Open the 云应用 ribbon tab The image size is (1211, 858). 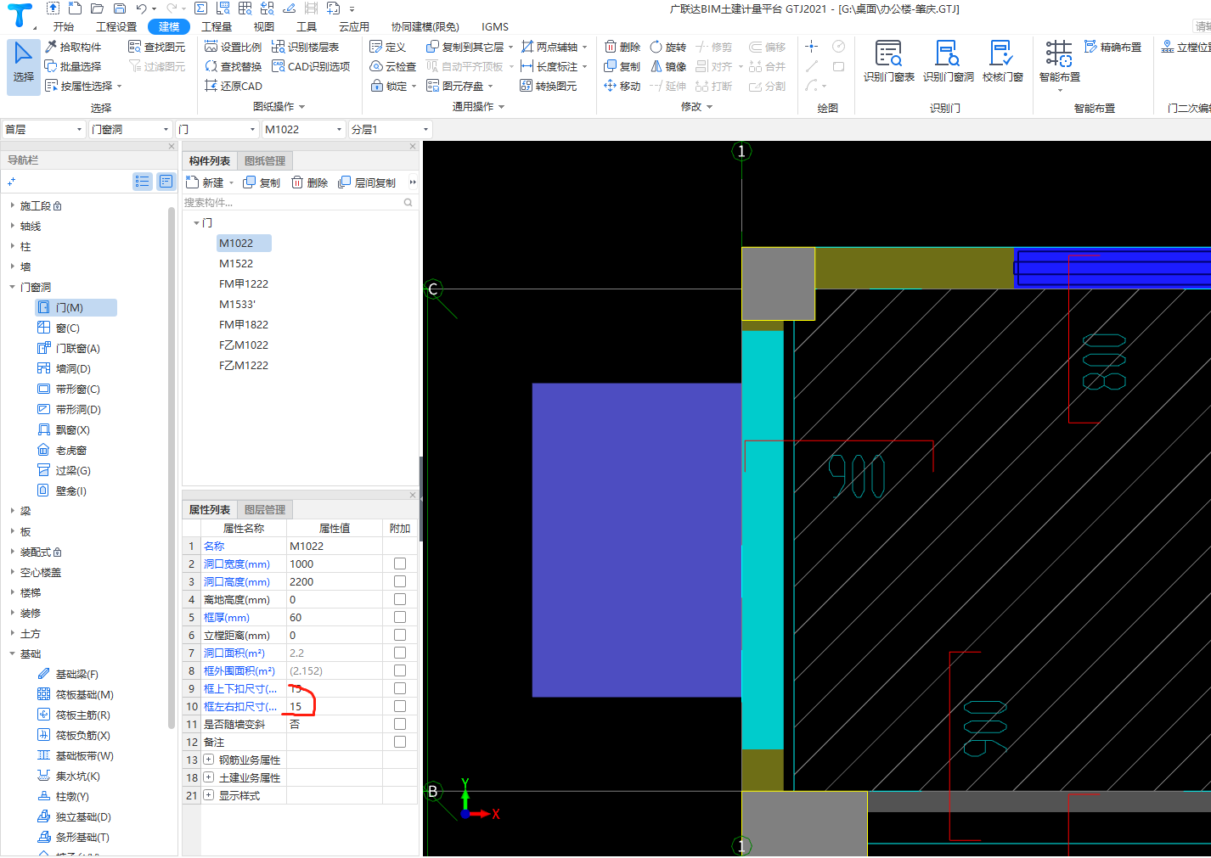pyautogui.click(x=354, y=26)
